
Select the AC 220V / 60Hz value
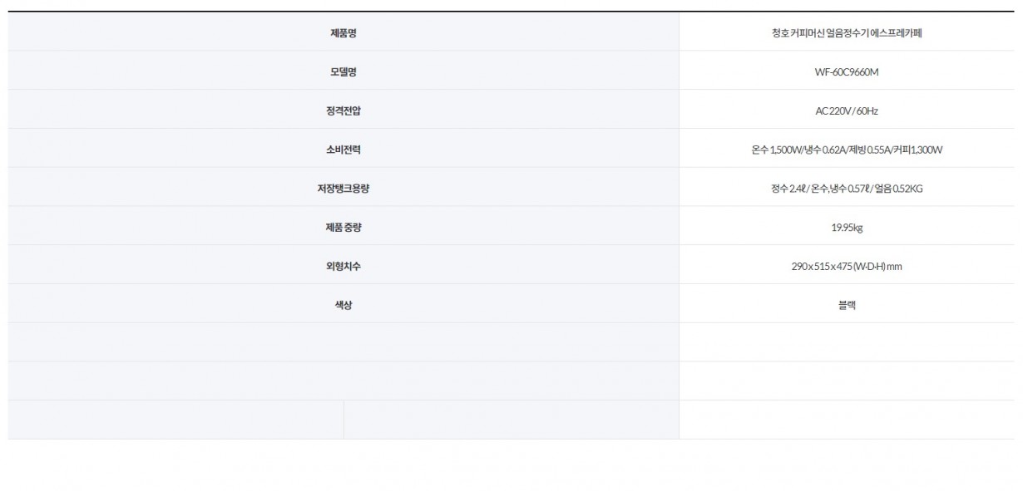pos(847,111)
